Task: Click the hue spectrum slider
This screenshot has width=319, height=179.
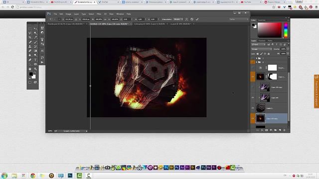Action: pyautogui.click(x=286, y=30)
